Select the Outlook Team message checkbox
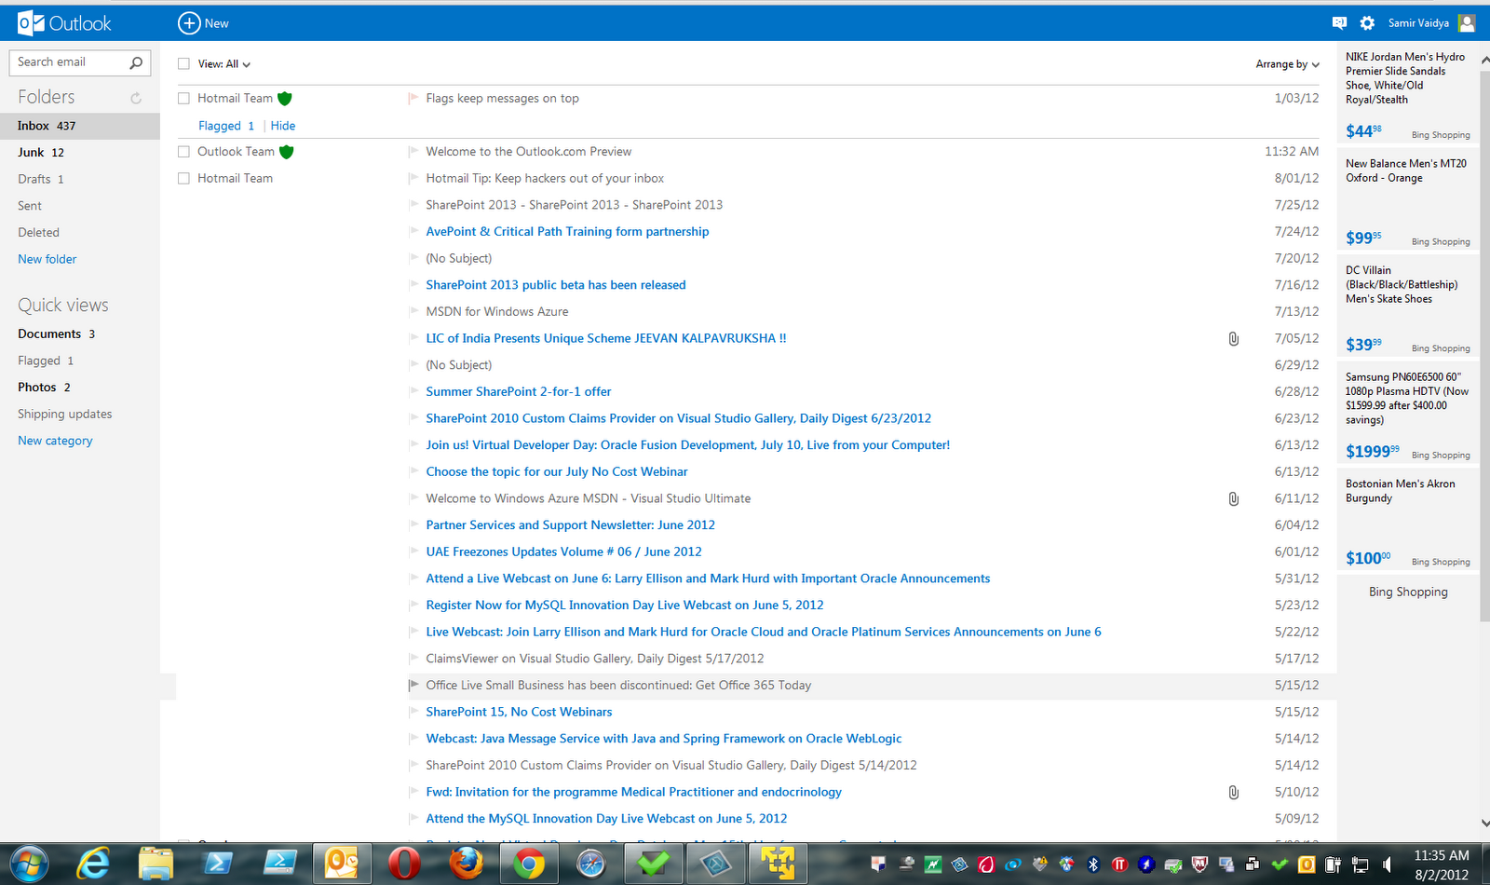The width and height of the screenshot is (1490, 885). point(183,151)
